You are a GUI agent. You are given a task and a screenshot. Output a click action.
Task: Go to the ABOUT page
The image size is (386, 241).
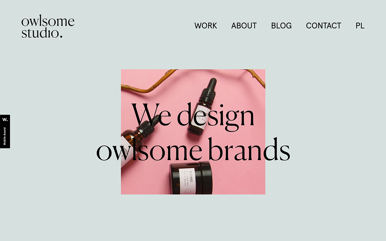pos(244,26)
